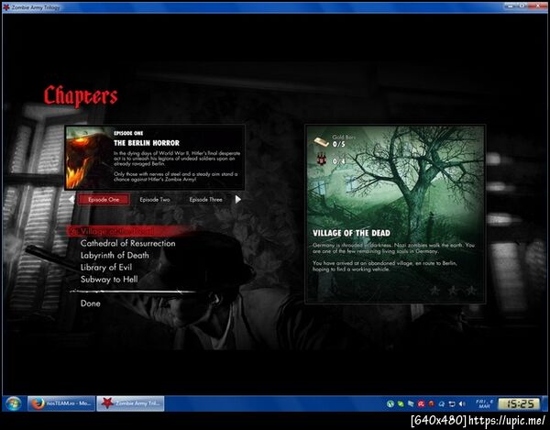Go to next episode with right arrow
550x430 pixels.
coord(238,200)
